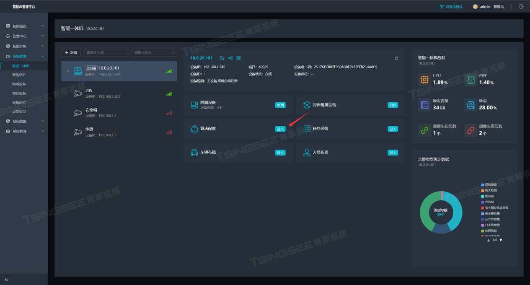Click the 同步 button

pos(393,105)
